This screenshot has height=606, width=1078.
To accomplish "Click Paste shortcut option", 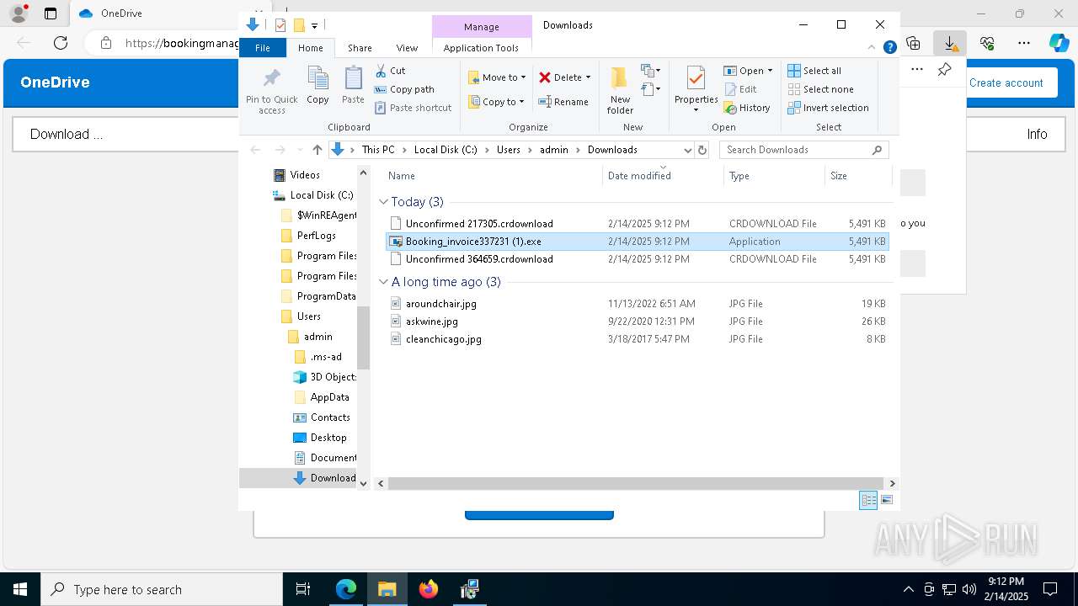I will [x=413, y=108].
